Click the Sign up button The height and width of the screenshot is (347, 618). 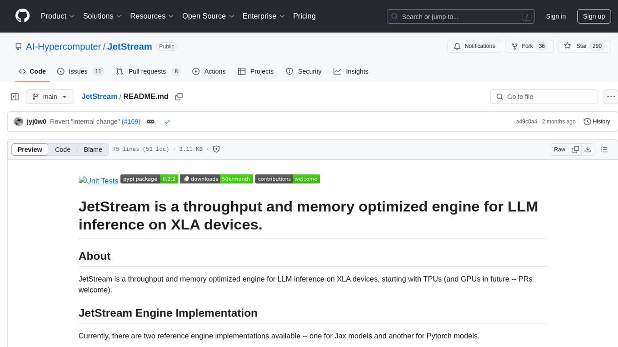point(594,16)
